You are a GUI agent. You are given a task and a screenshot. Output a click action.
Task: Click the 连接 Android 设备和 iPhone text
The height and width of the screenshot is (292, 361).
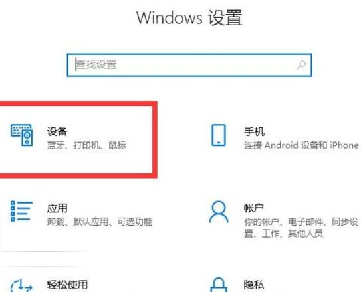pyautogui.click(x=301, y=145)
